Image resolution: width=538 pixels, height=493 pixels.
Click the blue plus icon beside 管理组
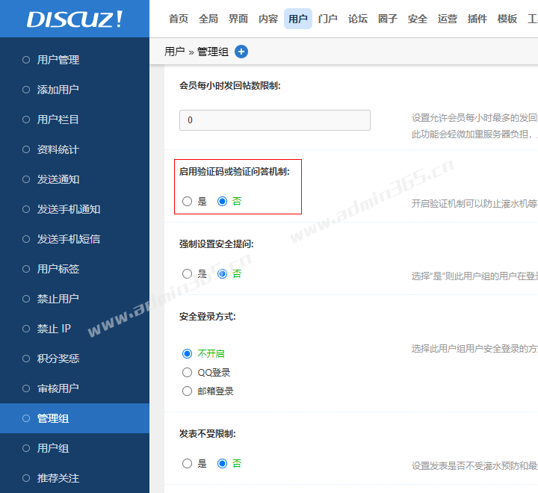tap(241, 52)
